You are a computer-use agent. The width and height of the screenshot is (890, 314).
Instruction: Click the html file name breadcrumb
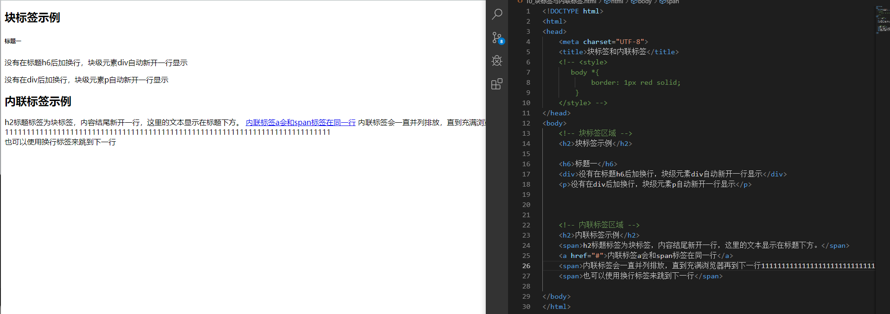pyautogui.click(x=561, y=2)
